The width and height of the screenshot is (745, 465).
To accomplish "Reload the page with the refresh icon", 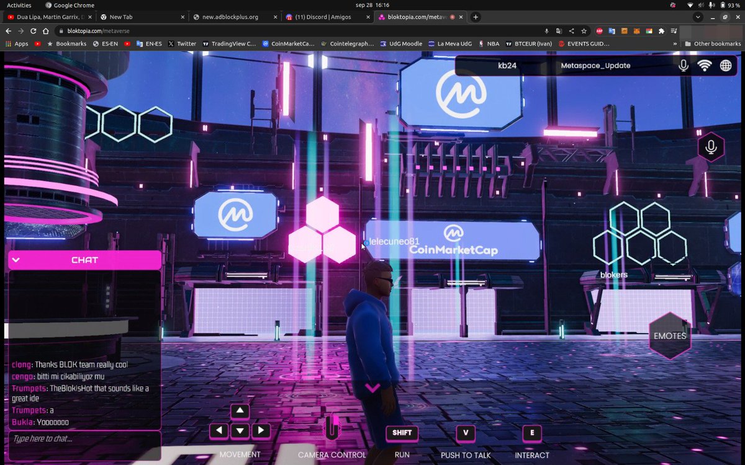I will click(x=34, y=30).
